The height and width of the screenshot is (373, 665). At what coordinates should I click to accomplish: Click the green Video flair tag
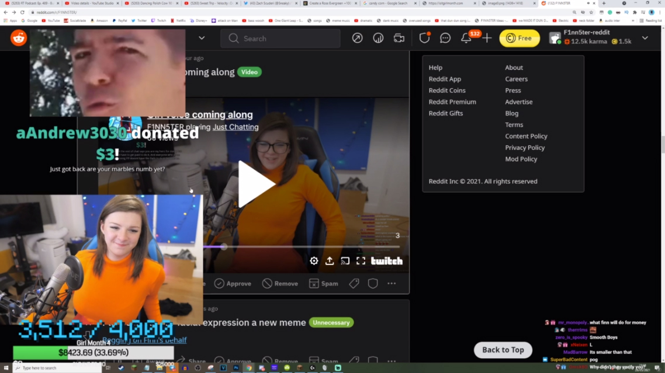(x=250, y=72)
